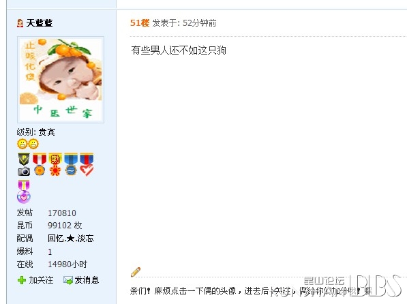Open the baby avatar picture

point(61,80)
